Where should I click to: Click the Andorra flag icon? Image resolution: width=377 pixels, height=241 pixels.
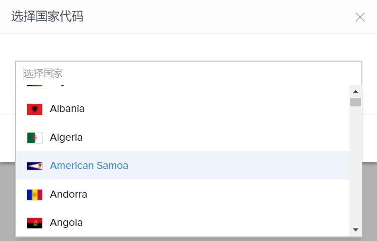tap(35, 195)
